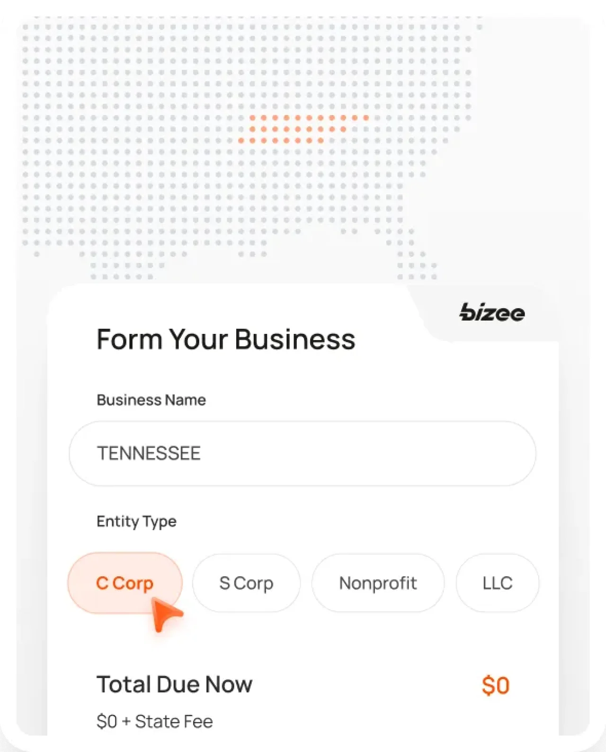Click the $0 + State Fee link
The width and height of the screenshot is (606, 752).
click(x=155, y=720)
